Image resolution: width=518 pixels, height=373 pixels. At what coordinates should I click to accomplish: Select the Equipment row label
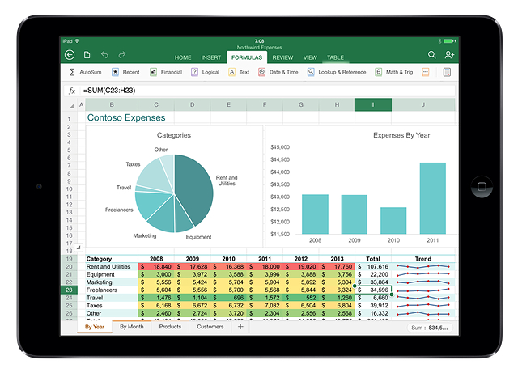tap(100, 274)
